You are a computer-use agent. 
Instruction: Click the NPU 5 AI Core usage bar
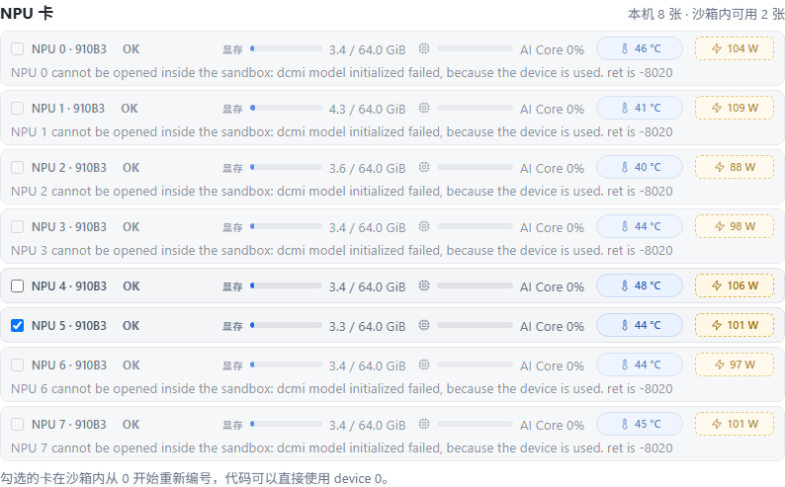(x=475, y=325)
